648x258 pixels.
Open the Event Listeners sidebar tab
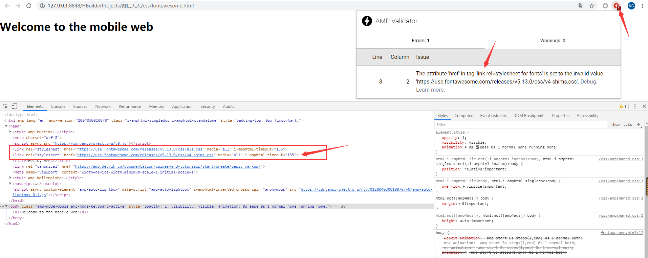pos(493,116)
